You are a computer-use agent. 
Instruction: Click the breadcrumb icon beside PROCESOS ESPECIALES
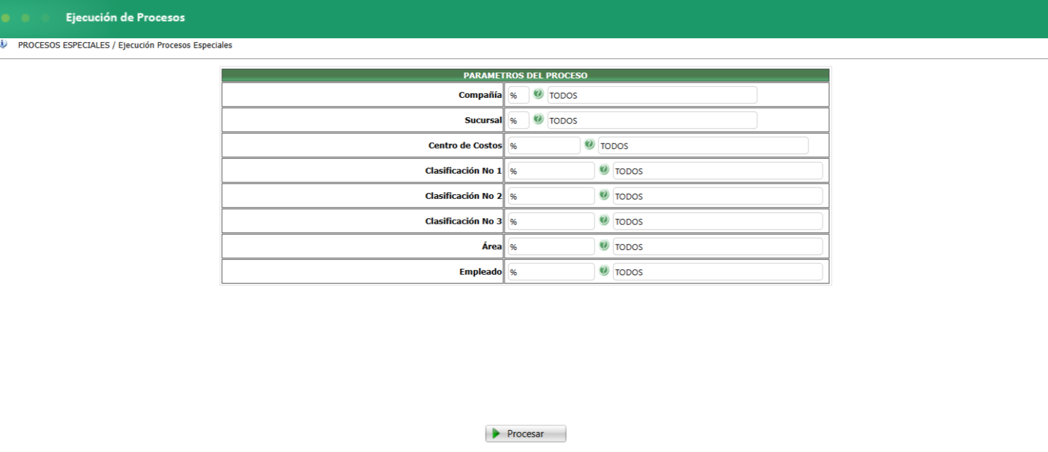(4, 45)
